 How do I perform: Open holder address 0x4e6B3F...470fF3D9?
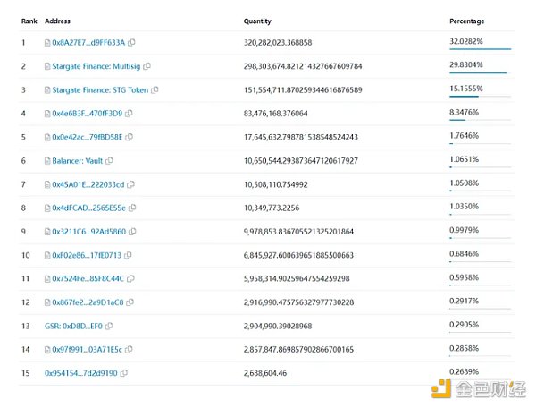point(88,114)
